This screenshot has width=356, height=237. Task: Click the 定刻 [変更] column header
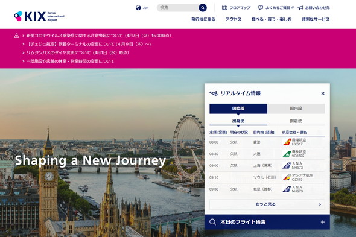click(218, 132)
